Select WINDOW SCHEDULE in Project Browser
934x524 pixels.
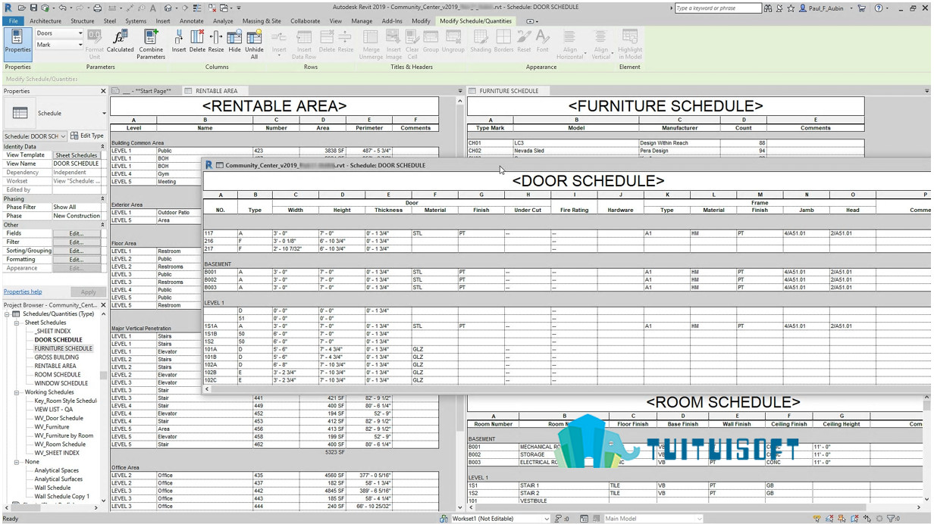pyautogui.click(x=61, y=383)
